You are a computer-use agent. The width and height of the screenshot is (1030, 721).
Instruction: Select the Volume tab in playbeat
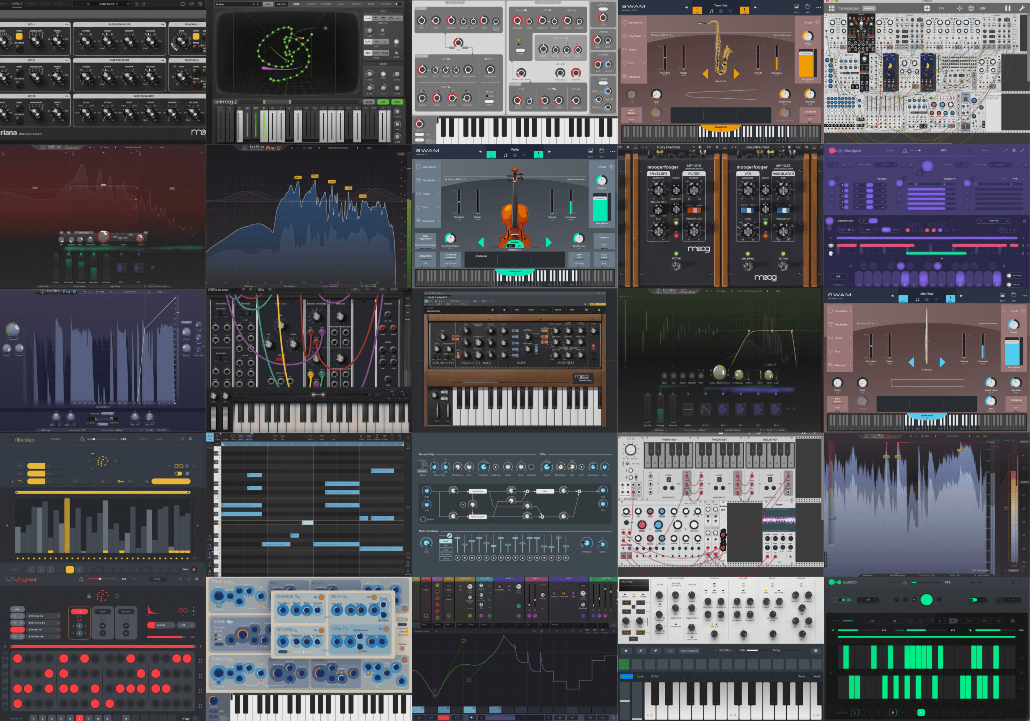click(x=126, y=611)
